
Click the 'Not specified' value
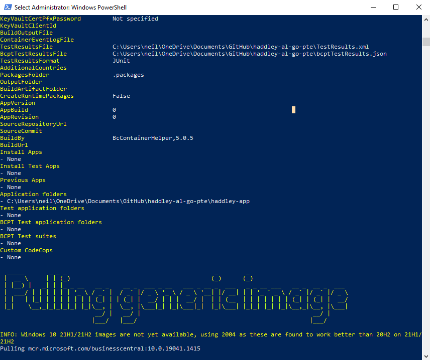[135, 19]
